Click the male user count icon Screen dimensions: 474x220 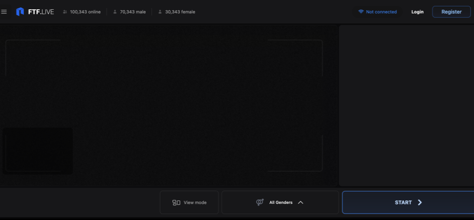[x=115, y=12]
